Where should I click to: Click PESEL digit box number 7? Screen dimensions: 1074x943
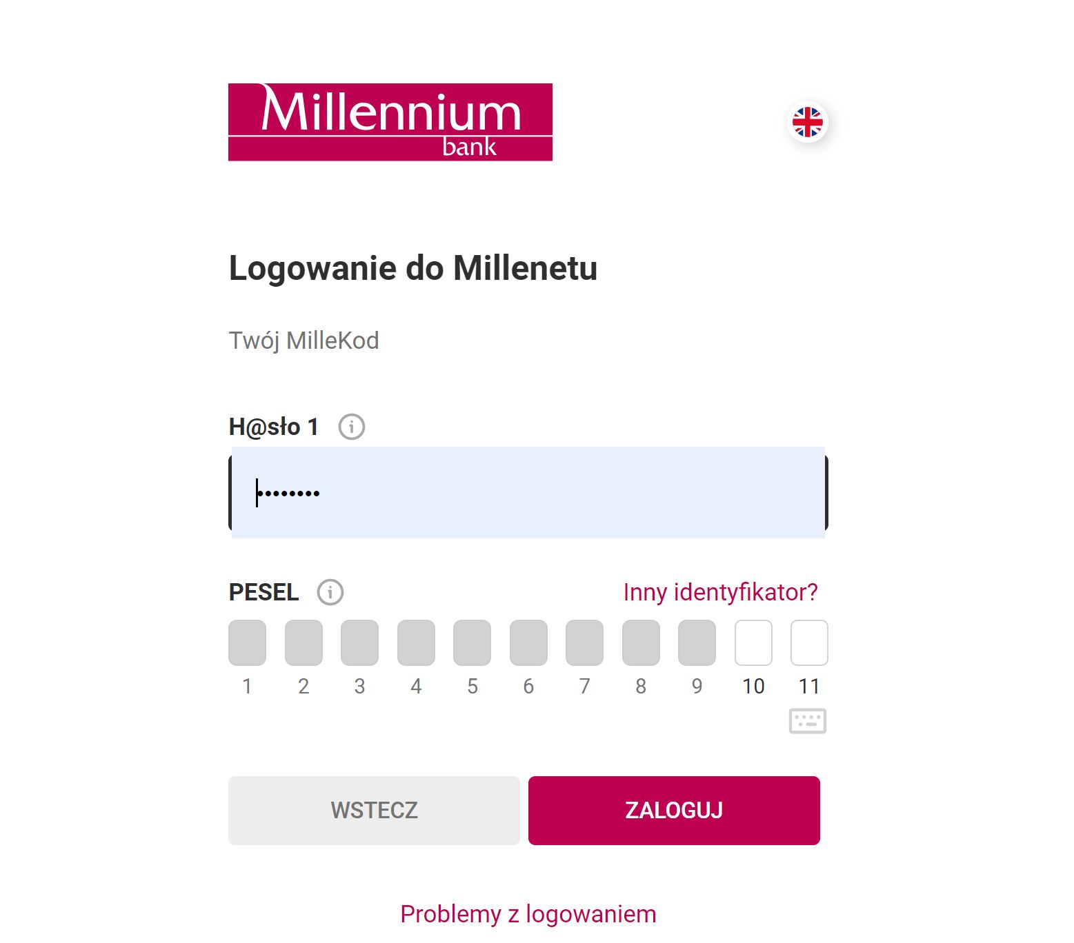[x=585, y=642]
